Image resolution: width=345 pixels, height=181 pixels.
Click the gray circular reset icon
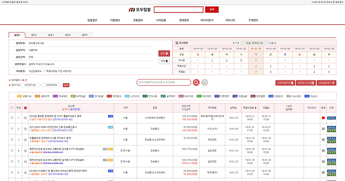[205, 82]
